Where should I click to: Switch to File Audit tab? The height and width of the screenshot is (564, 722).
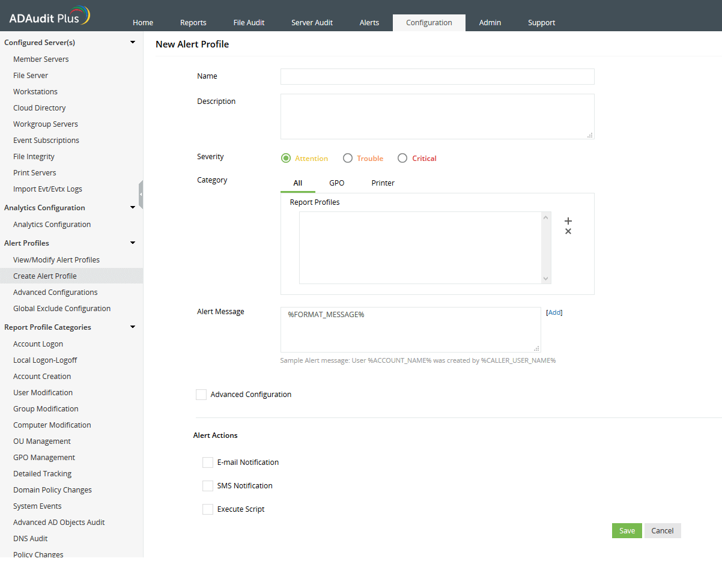tap(249, 23)
